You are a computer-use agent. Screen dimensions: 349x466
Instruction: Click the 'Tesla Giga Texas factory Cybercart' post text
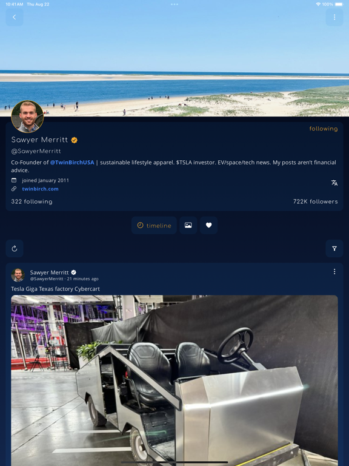coord(55,289)
